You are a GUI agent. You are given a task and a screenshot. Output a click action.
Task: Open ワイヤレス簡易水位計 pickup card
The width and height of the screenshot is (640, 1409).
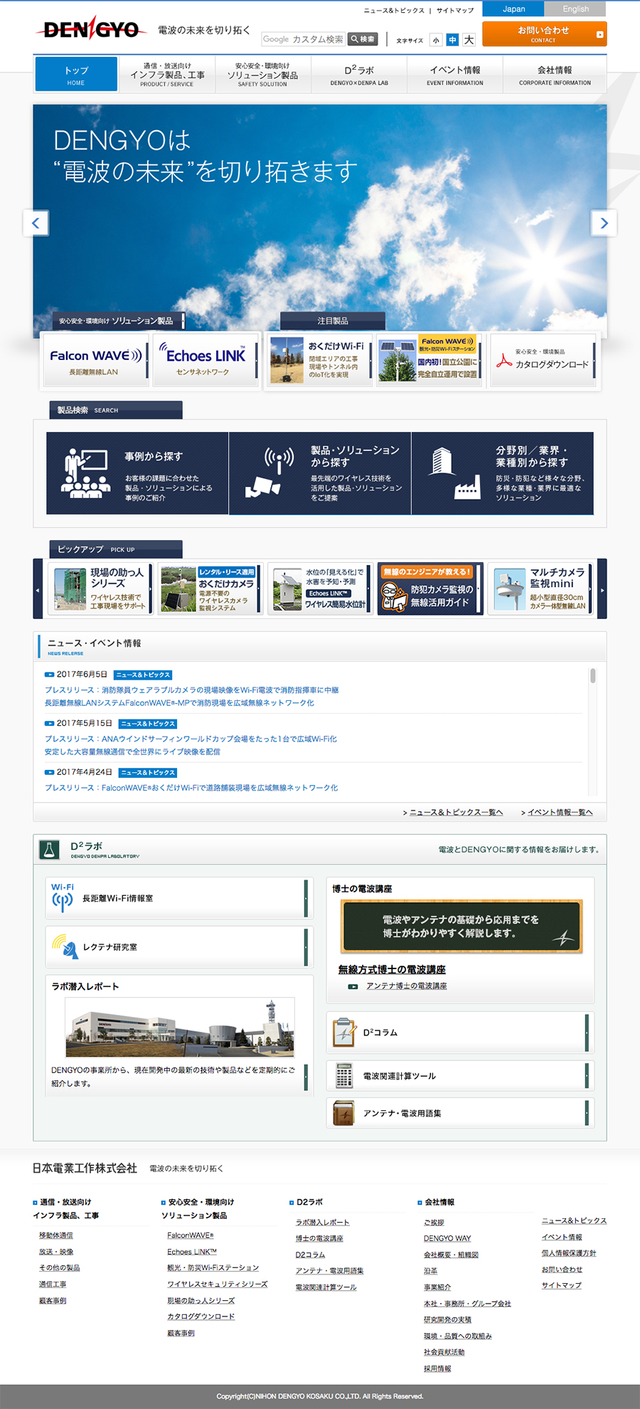320,589
